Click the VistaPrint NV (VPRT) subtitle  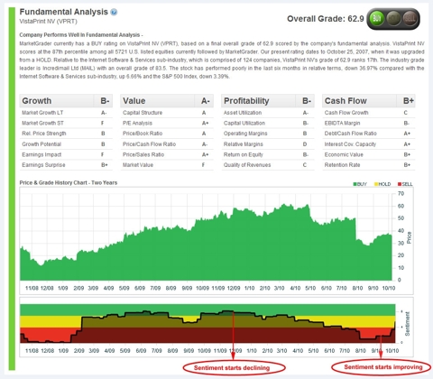pyautogui.click(x=48, y=22)
